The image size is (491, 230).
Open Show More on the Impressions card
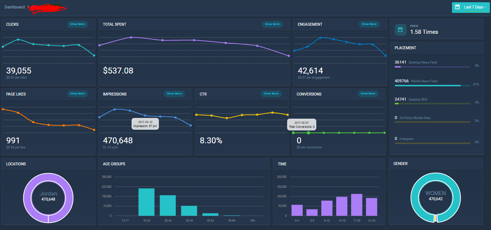pos(174,94)
